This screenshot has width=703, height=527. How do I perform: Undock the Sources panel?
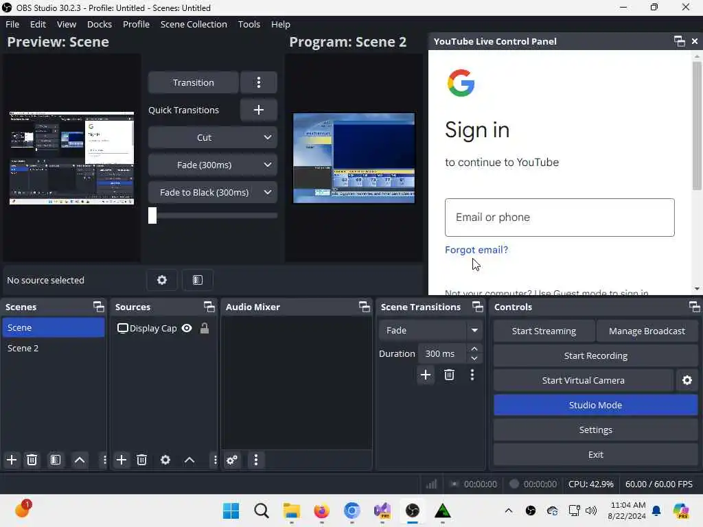[x=209, y=307]
